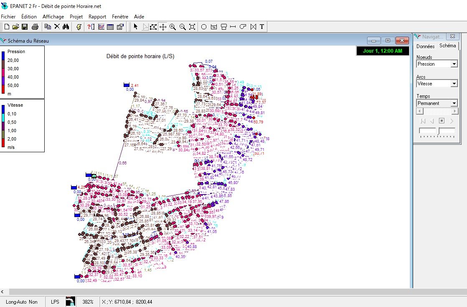Choose the Add Reservoir tool
Screen dimensions: 467x307
pos(213,27)
